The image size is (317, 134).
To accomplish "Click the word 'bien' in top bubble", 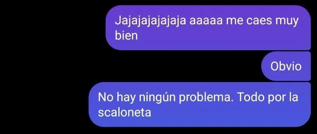I will pos(126,35).
